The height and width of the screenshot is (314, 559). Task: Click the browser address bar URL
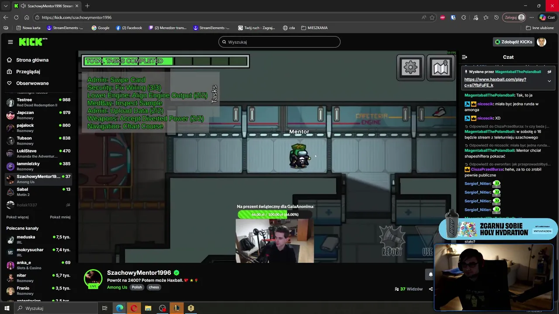click(76, 17)
